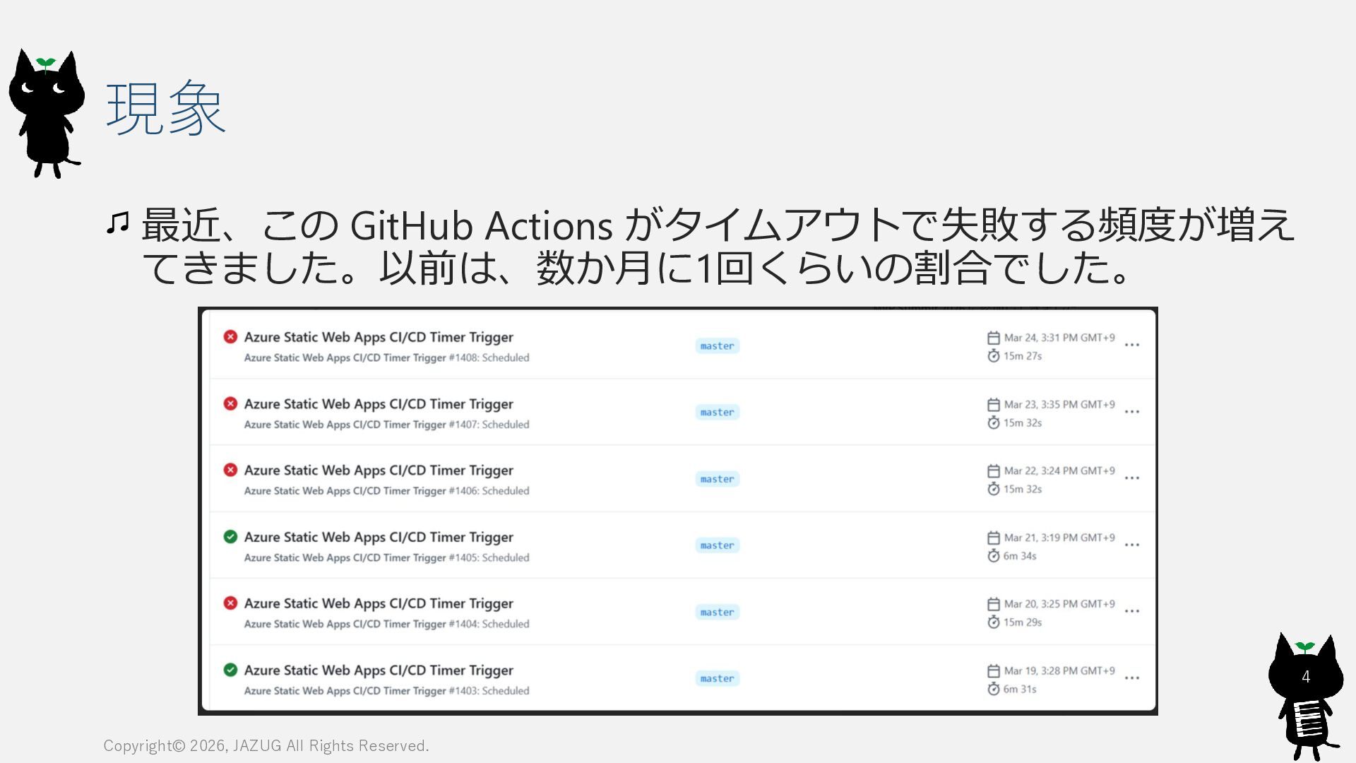
Task: Expand options menu for Mar 19 run
Action: [1132, 678]
